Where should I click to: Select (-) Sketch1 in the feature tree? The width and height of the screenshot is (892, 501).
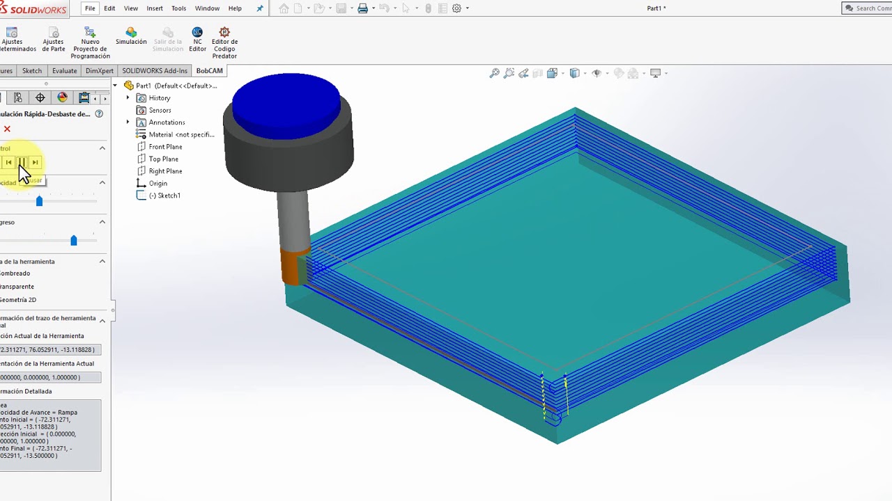point(159,196)
